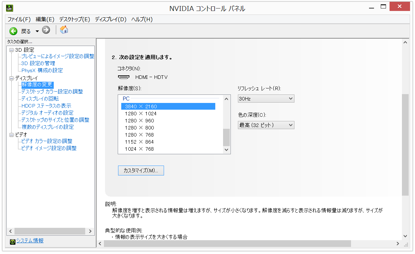This screenshot has height=254, width=415.
Task: Open HDCP ステータスの表示
Action: tap(46, 106)
